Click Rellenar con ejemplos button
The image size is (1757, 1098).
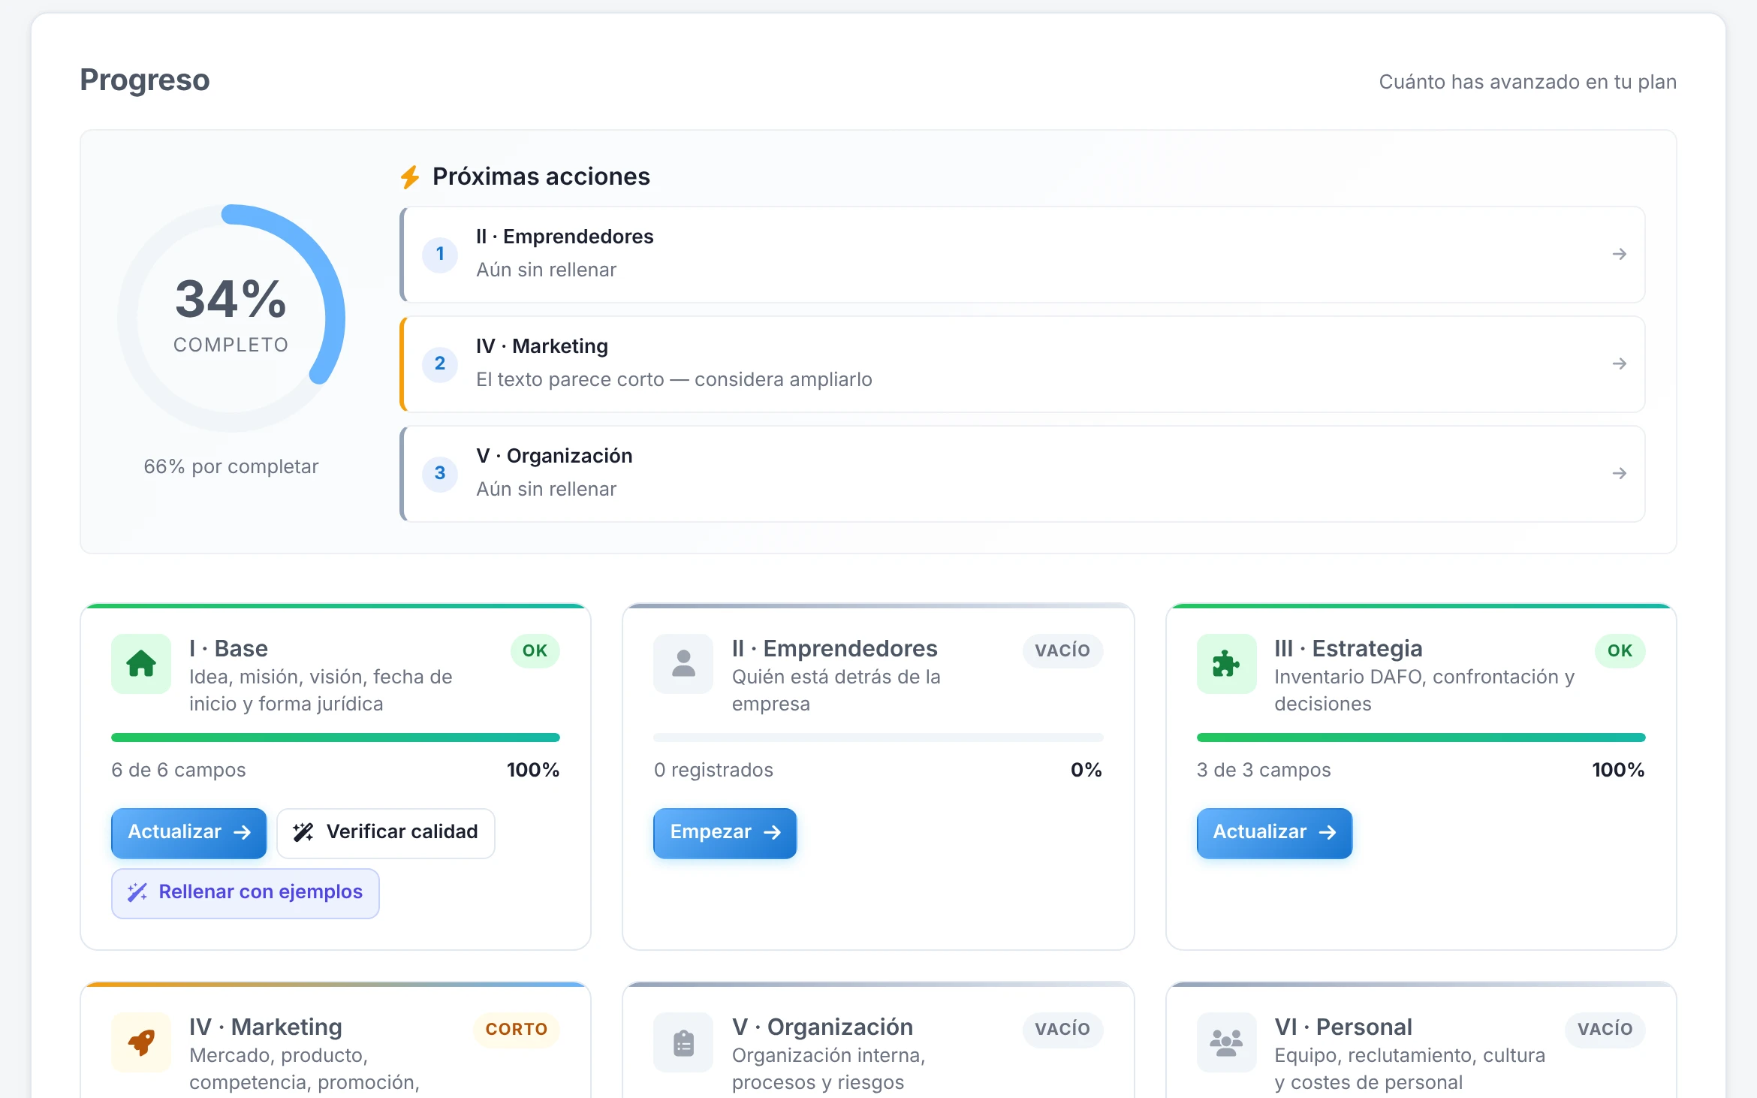246,892
